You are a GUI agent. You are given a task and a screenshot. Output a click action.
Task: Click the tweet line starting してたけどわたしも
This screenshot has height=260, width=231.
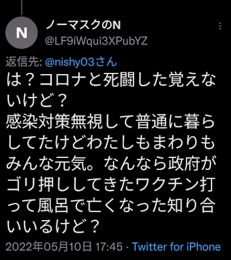click(x=111, y=143)
